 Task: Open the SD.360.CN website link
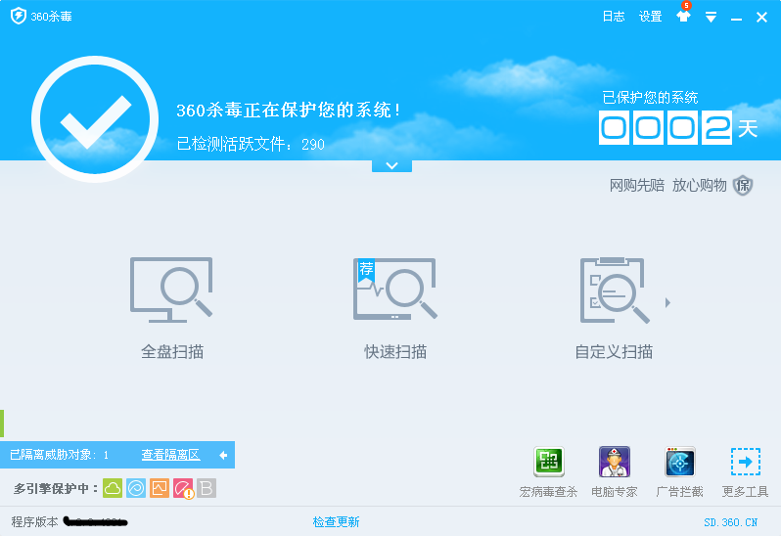click(x=730, y=522)
